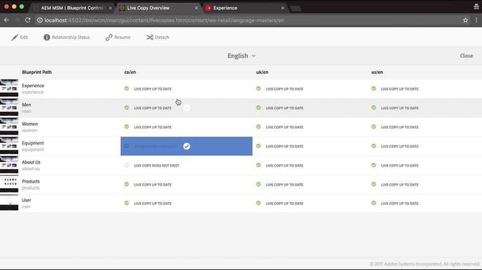Close the AEM MSM Blueprint tab
The height and width of the screenshot is (270, 482).
[111, 8]
